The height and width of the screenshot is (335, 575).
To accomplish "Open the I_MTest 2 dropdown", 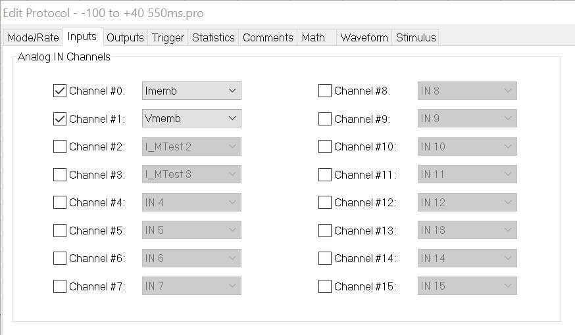I will [191, 146].
